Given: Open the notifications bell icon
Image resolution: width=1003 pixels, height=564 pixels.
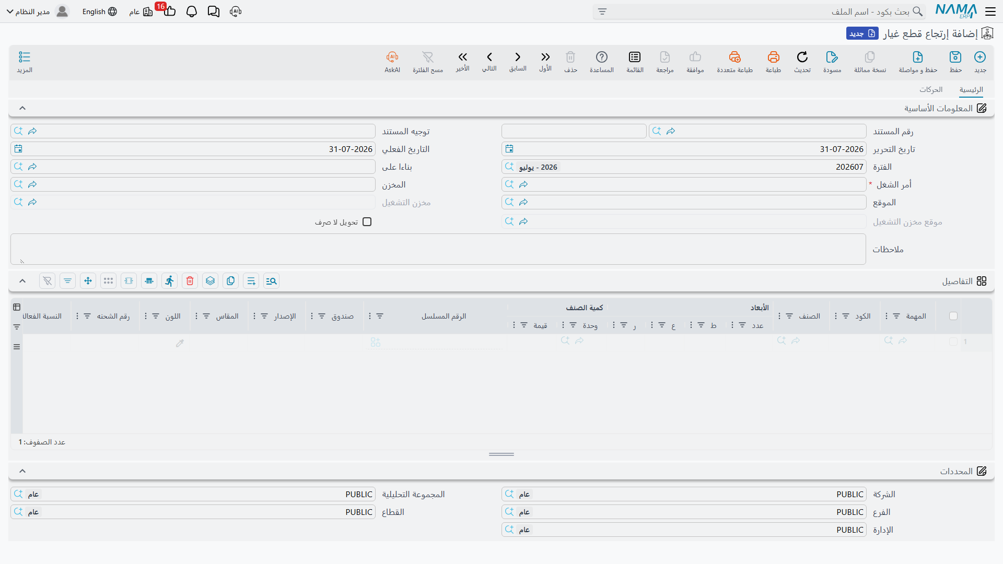Looking at the screenshot, I should coord(192,11).
